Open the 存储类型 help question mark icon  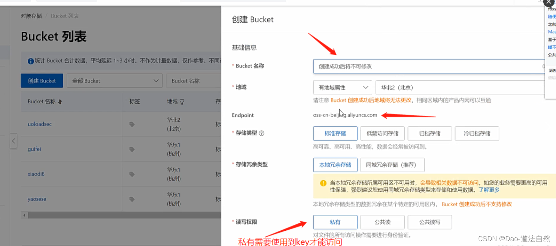click(261, 133)
